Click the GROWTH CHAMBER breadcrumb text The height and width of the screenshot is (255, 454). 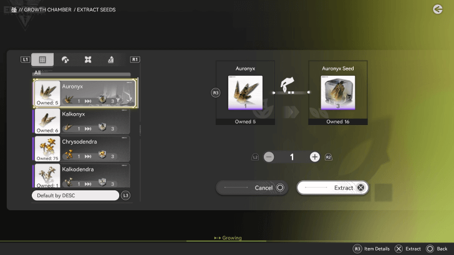click(47, 10)
